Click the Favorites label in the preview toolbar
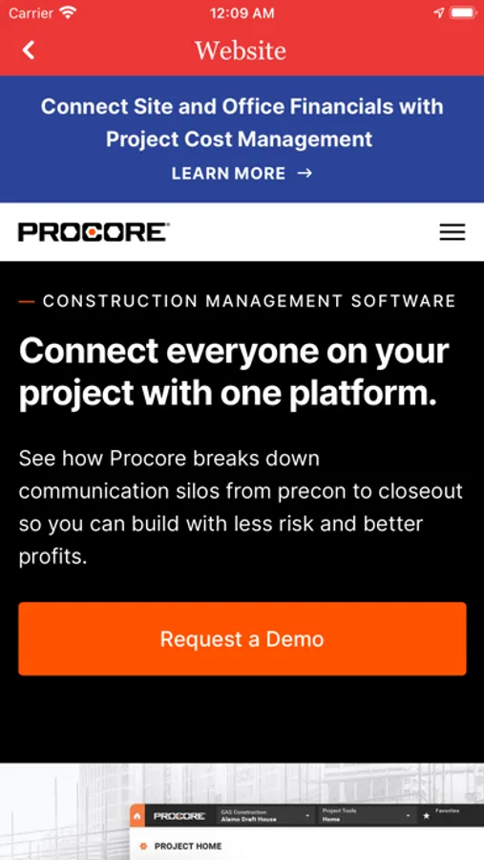Viewport: 484px width, 860px height. click(x=447, y=810)
